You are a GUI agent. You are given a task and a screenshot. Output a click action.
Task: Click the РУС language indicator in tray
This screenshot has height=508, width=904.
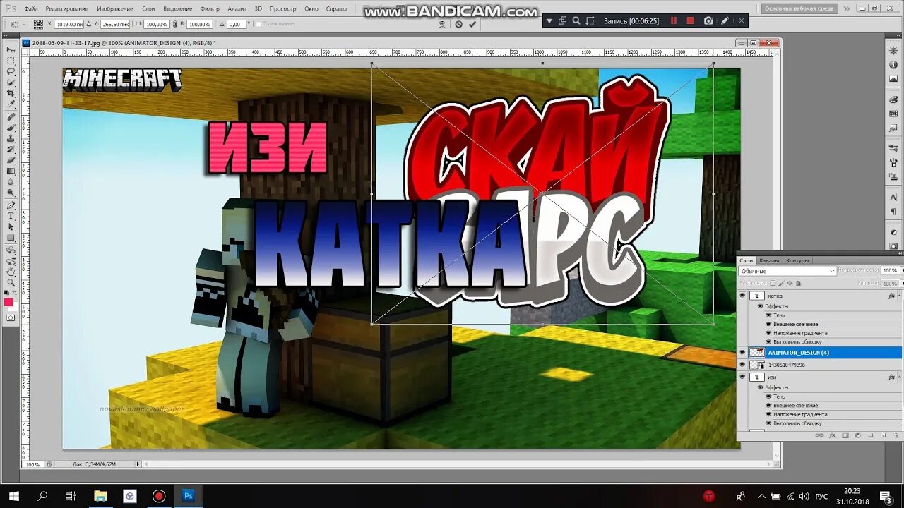click(821, 496)
